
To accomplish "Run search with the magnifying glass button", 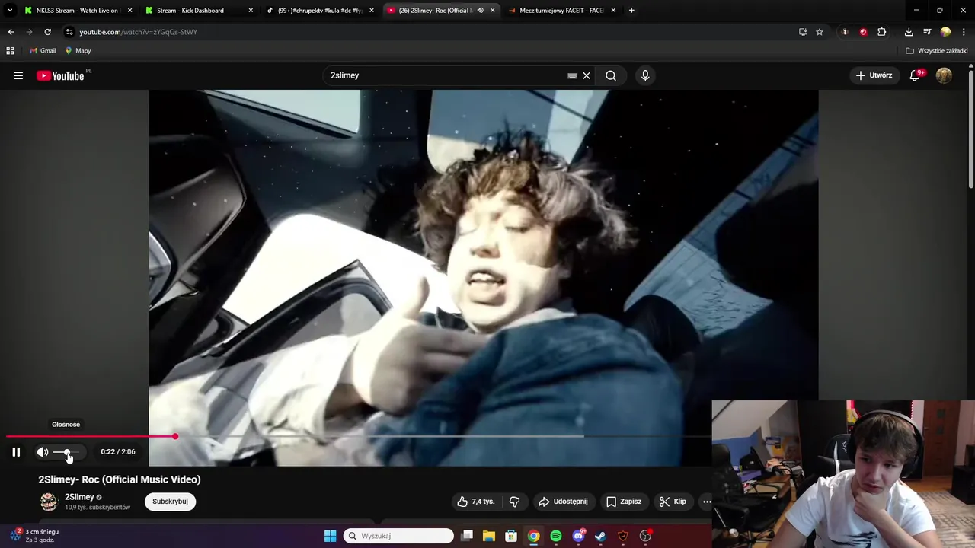I will coord(611,75).
